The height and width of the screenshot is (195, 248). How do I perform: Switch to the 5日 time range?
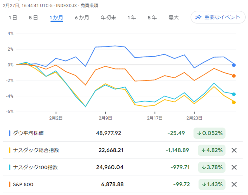pos(33,18)
